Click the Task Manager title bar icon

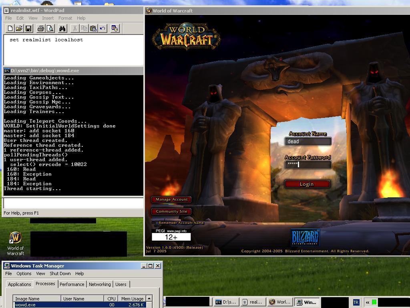click(x=7, y=265)
